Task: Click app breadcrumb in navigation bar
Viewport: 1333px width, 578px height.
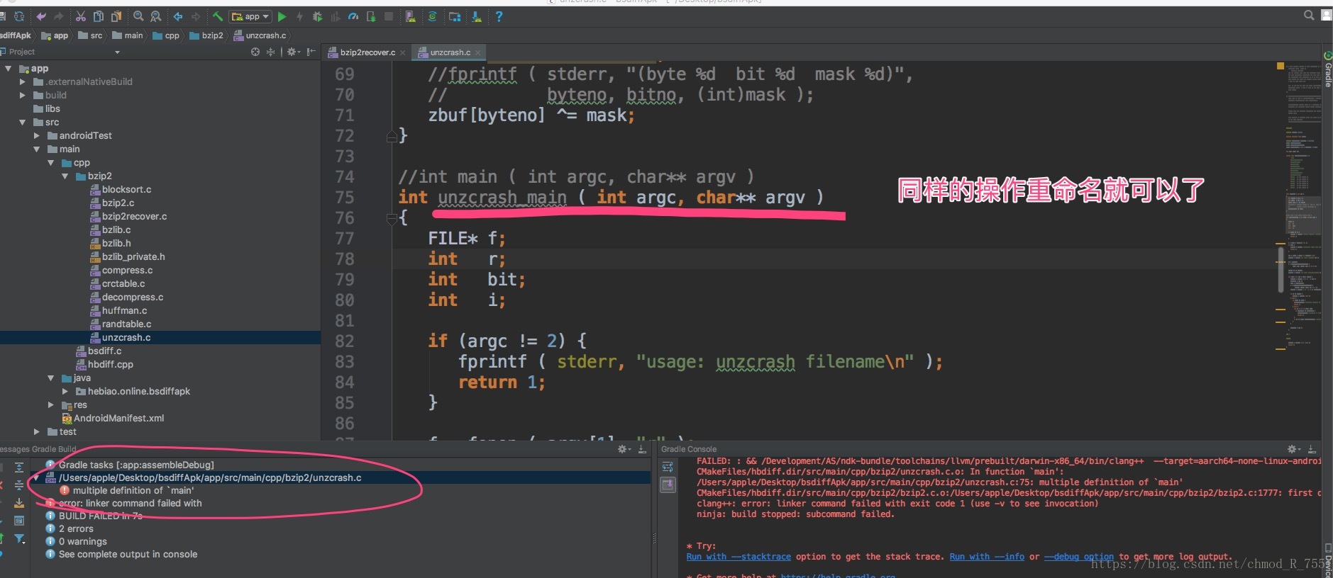Action: 55,35
